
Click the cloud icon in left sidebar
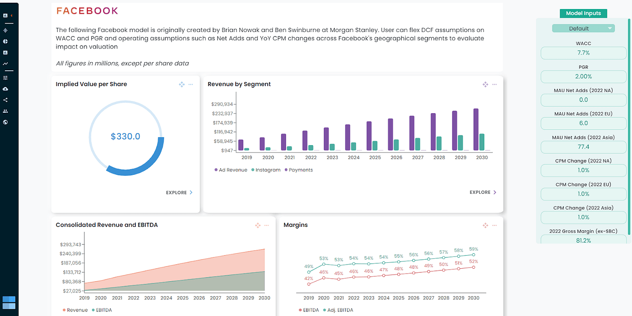click(x=6, y=88)
